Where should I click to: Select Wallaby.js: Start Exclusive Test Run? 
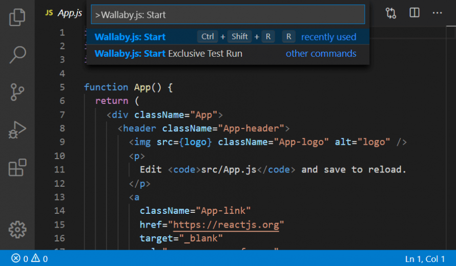pyautogui.click(x=227, y=53)
